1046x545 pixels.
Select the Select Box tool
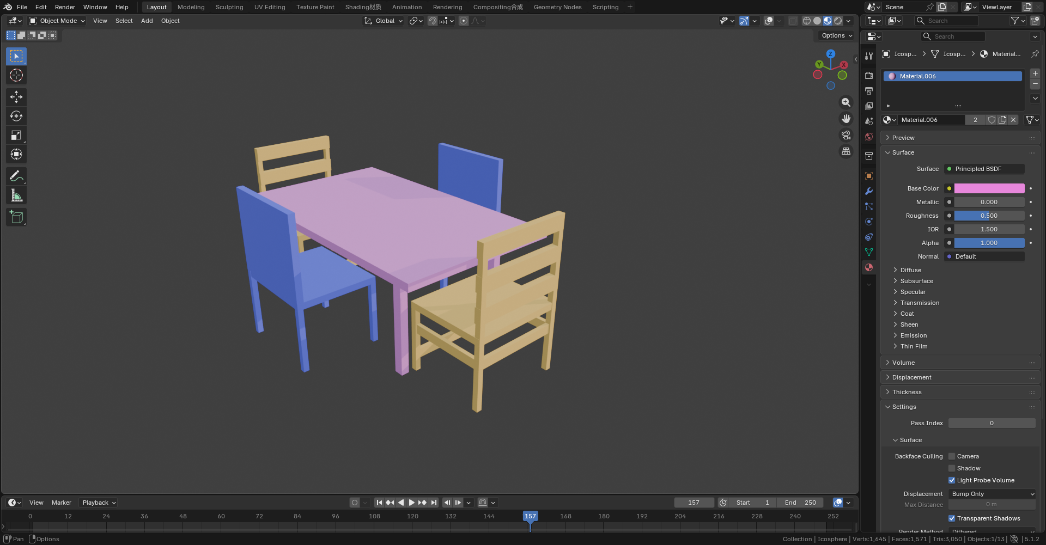point(16,57)
